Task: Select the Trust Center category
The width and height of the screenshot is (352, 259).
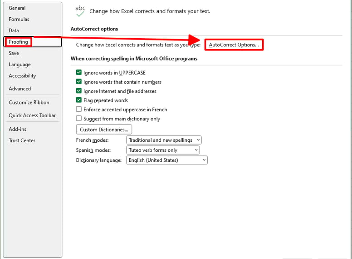Action: pos(22,140)
